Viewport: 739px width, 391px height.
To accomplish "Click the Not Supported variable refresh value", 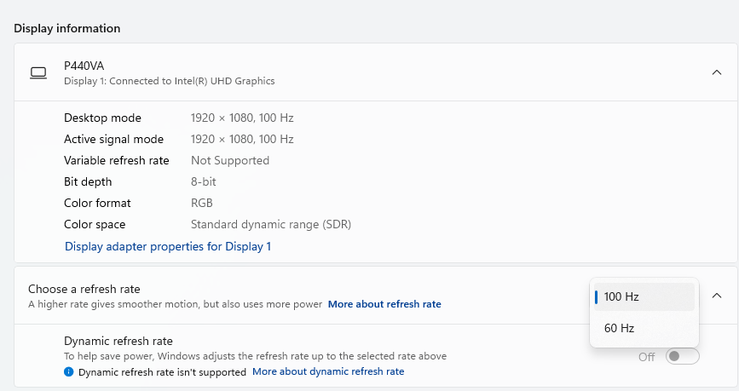I will coord(230,161).
